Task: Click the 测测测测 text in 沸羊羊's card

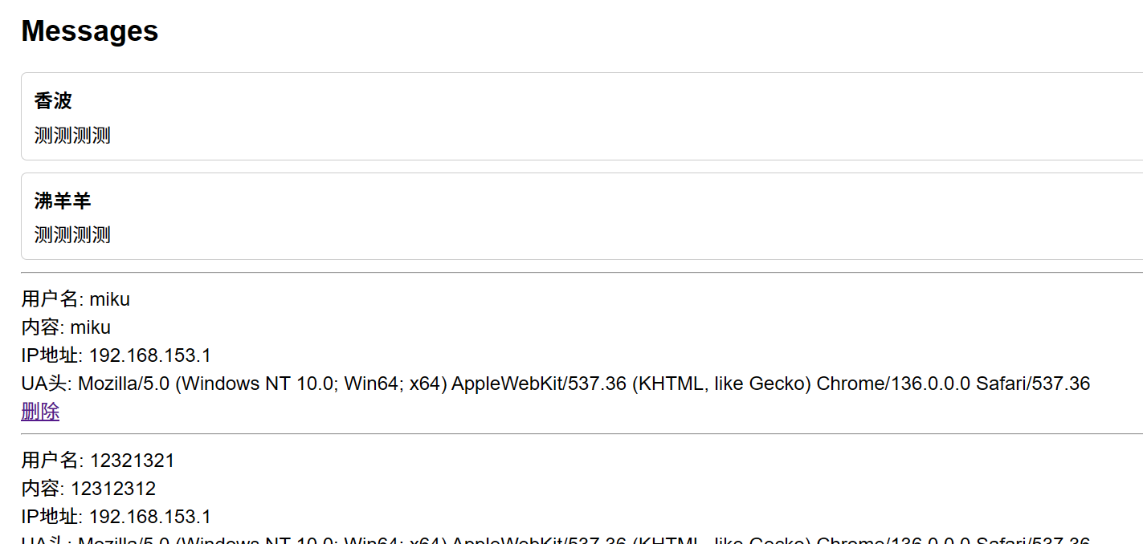Action: click(72, 235)
